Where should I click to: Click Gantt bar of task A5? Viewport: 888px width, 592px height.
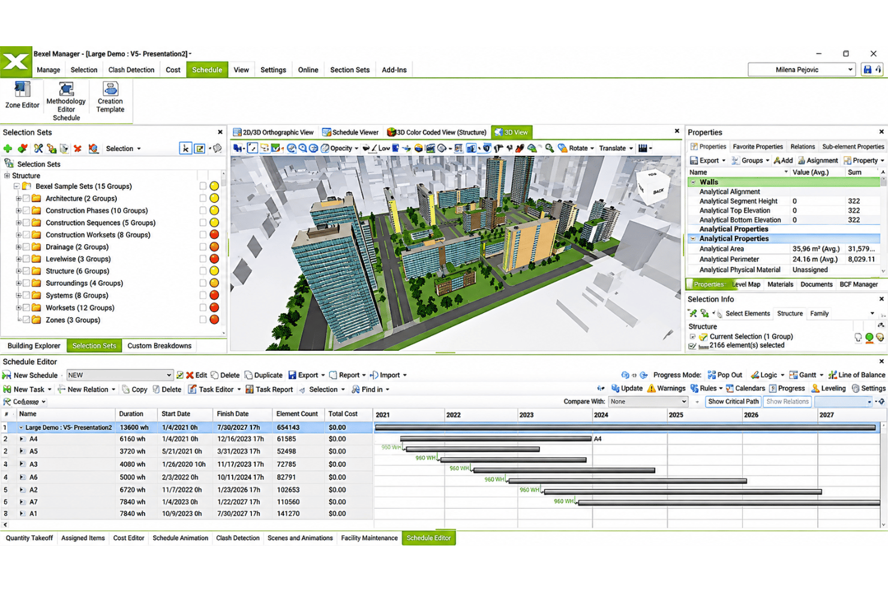[x=473, y=449]
